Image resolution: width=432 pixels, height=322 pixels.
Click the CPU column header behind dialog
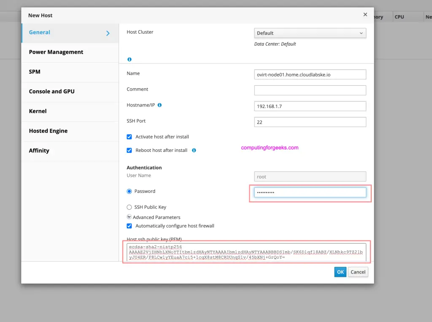coord(399,17)
